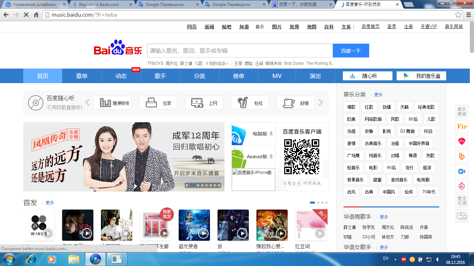Open Windows Explorer folder on taskbar
This screenshot has width=474, height=266.
tap(74, 259)
